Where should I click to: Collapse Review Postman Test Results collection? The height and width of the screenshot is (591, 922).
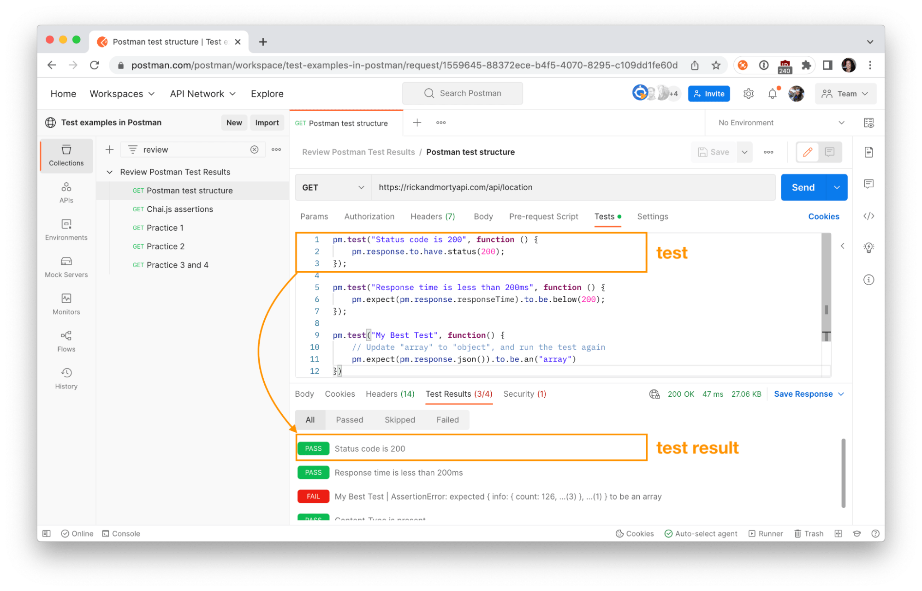click(x=109, y=172)
